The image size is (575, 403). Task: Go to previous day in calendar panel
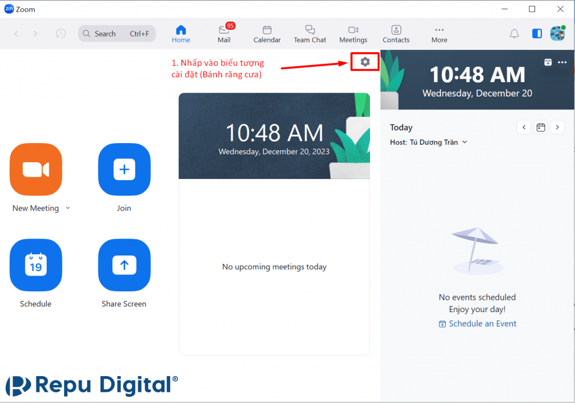tap(524, 127)
